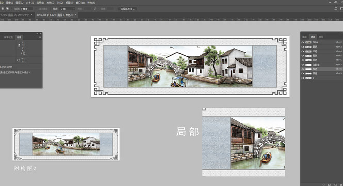The image size is (343, 186).
Task: Open the 选择(S) menu
Action: pos(40,3)
